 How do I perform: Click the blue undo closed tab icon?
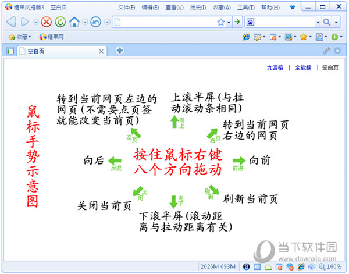click(96, 22)
